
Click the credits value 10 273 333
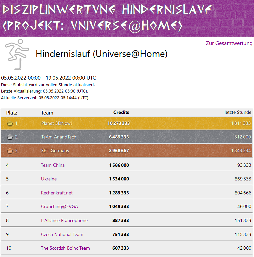[x=118, y=123]
